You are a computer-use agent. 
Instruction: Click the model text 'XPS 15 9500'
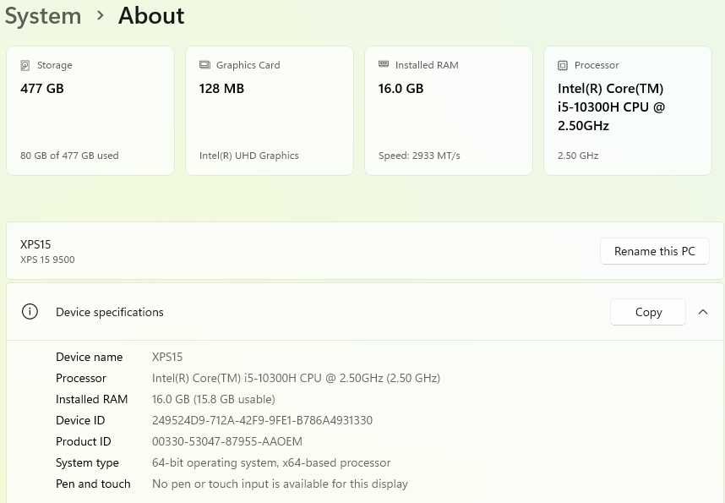(x=47, y=260)
